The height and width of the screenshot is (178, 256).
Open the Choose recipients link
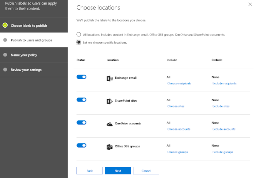(179, 84)
